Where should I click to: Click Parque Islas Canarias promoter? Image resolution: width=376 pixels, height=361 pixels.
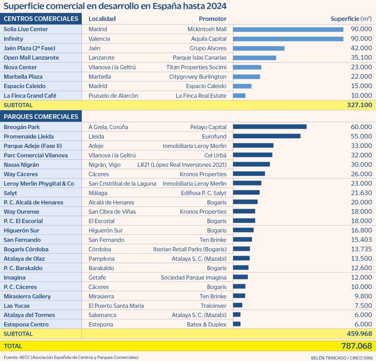coord(200,58)
